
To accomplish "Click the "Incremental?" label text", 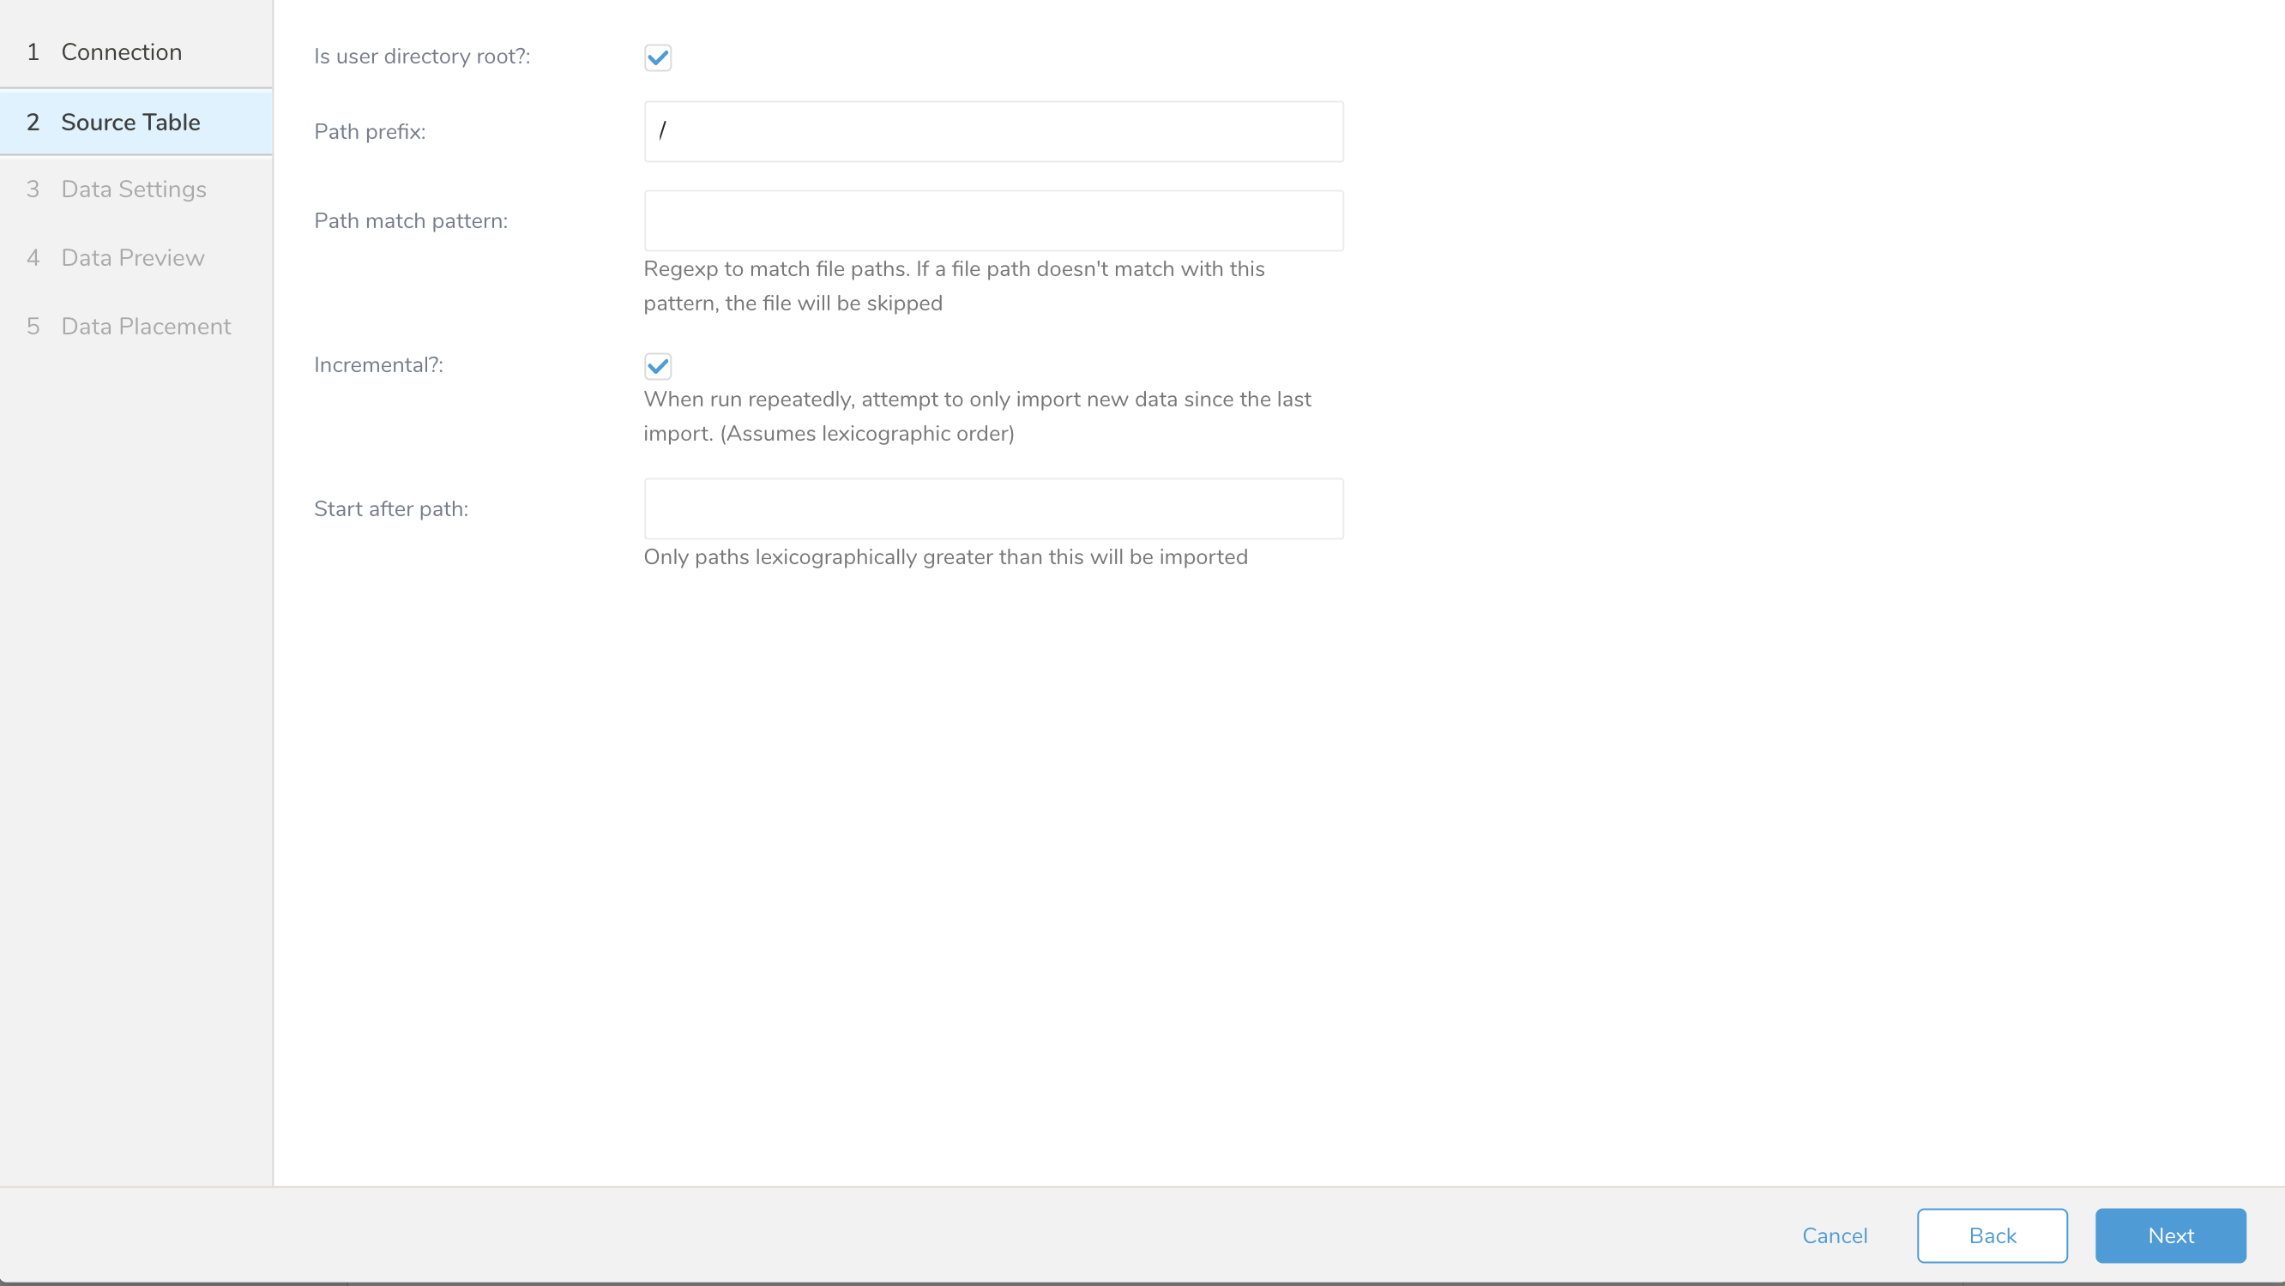I will click(x=378, y=365).
